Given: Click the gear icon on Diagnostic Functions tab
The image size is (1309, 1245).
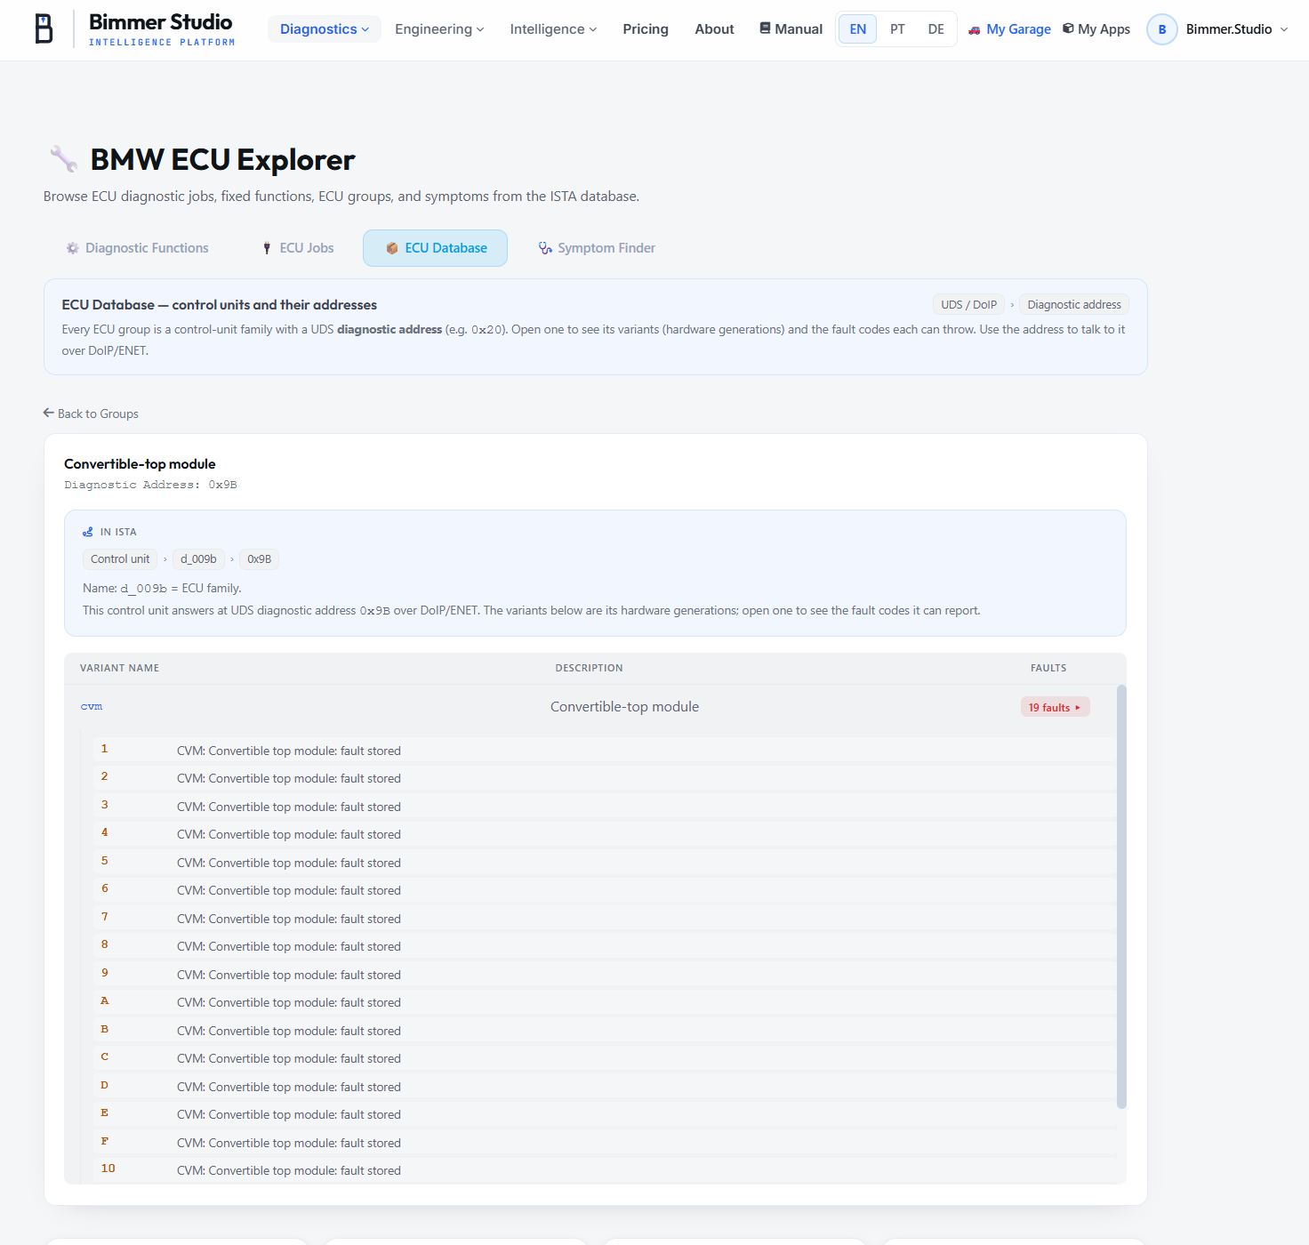Looking at the screenshot, I should (x=73, y=248).
